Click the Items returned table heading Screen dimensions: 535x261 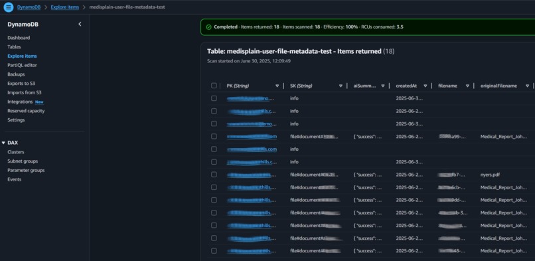pos(301,51)
